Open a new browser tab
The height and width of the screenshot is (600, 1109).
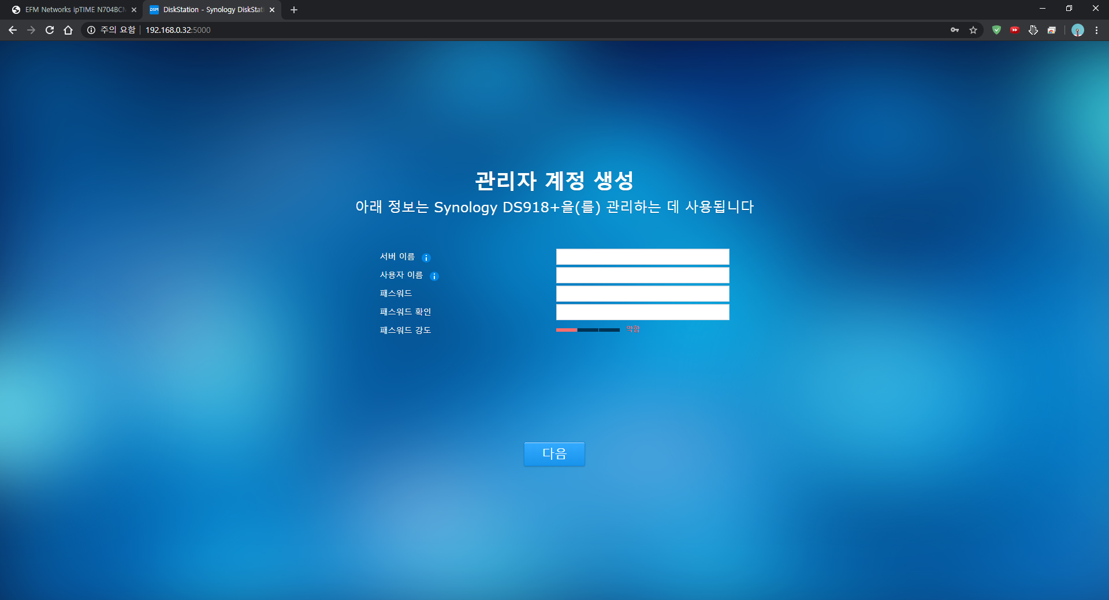pyautogui.click(x=294, y=10)
